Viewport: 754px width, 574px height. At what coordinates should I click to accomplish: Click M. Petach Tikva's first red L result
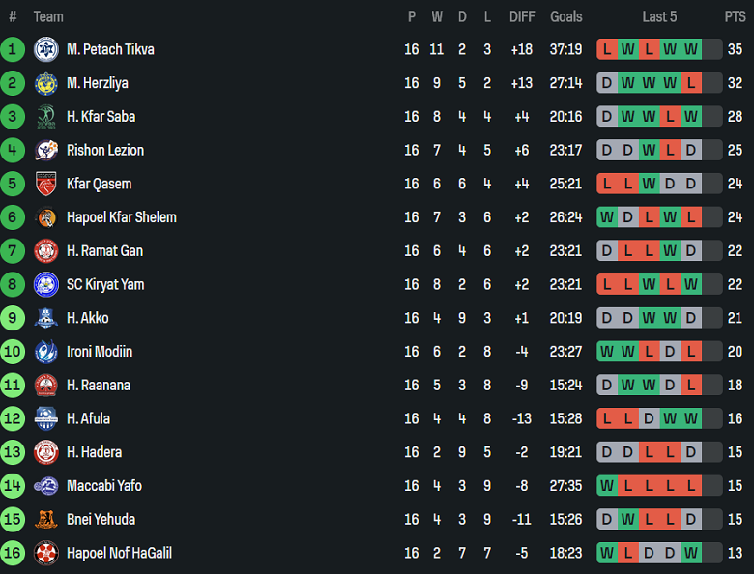607,49
